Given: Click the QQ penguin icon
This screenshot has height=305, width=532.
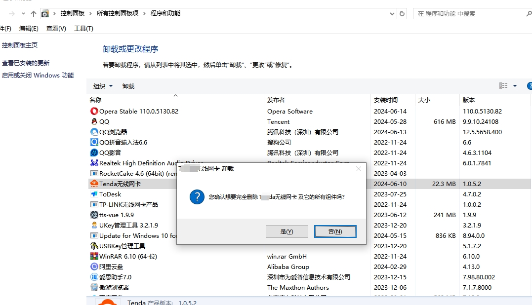Looking at the screenshot, I should click(x=94, y=121).
